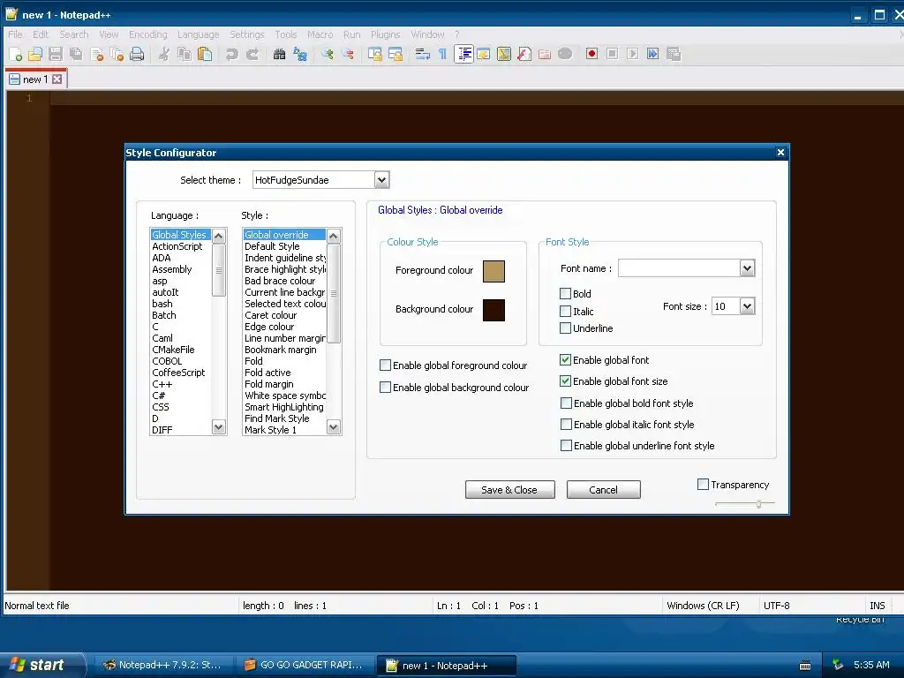Check the Italic checkbox

(566, 312)
